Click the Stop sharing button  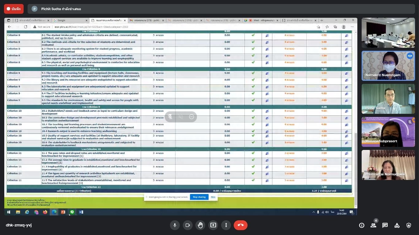pyautogui.click(x=199, y=197)
